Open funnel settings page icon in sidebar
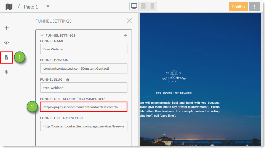The height and width of the screenshot is (150, 267). click(x=6, y=58)
